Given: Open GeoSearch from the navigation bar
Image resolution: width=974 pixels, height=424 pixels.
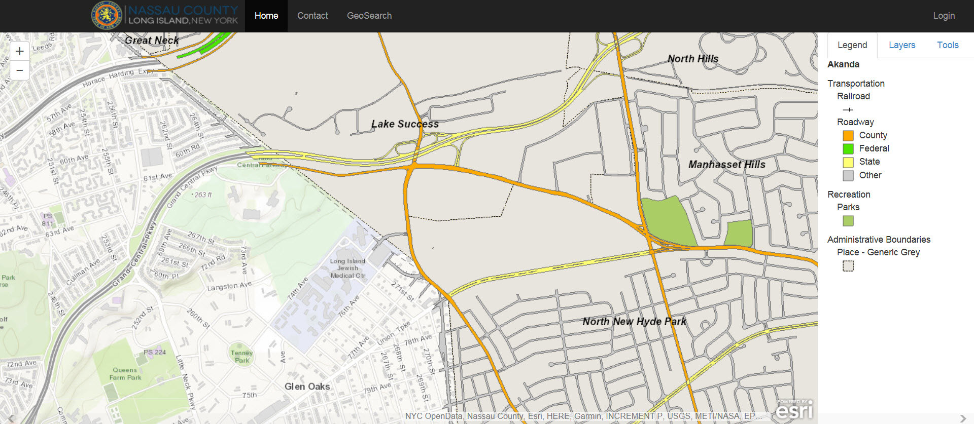Looking at the screenshot, I should point(369,16).
